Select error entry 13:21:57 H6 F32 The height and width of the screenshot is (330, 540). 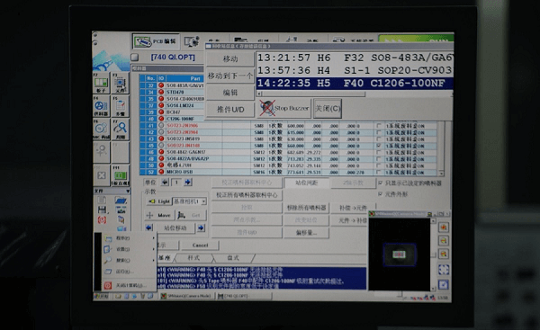pyautogui.click(x=355, y=58)
